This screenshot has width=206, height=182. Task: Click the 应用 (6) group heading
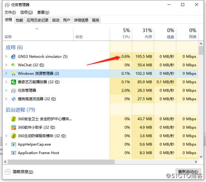click(x=14, y=48)
